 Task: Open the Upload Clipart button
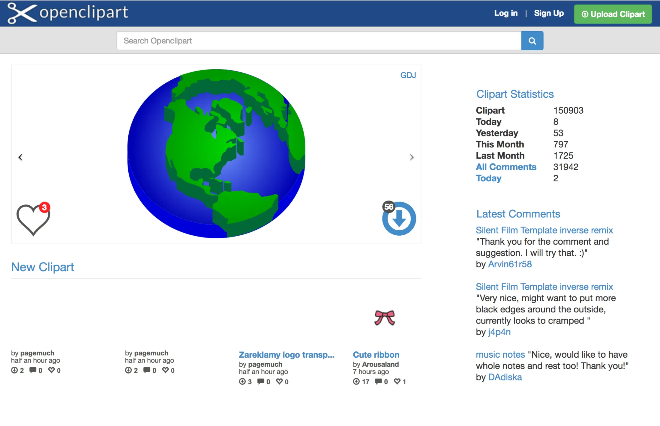(x=613, y=14)
